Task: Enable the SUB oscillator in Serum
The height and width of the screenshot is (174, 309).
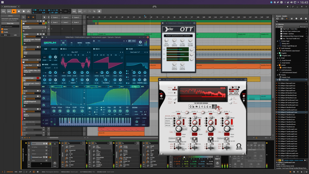Action: click(43, 49)
